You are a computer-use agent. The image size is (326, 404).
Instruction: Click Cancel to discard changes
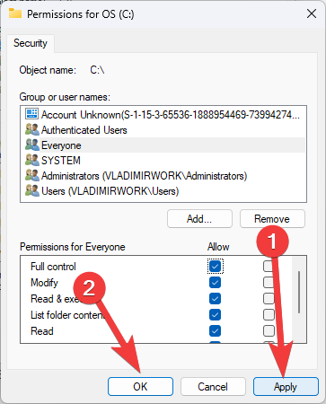213,387
